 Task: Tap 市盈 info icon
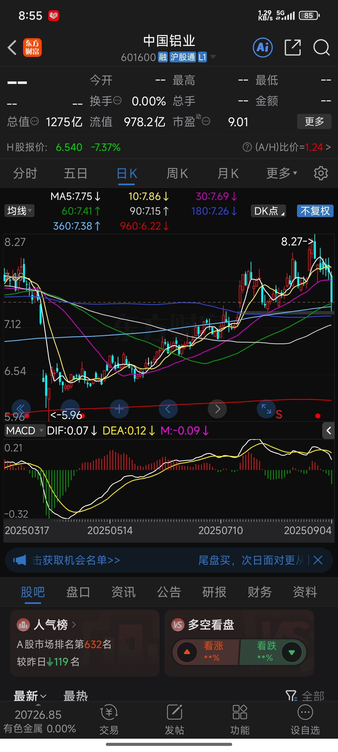tap(206, 121)
